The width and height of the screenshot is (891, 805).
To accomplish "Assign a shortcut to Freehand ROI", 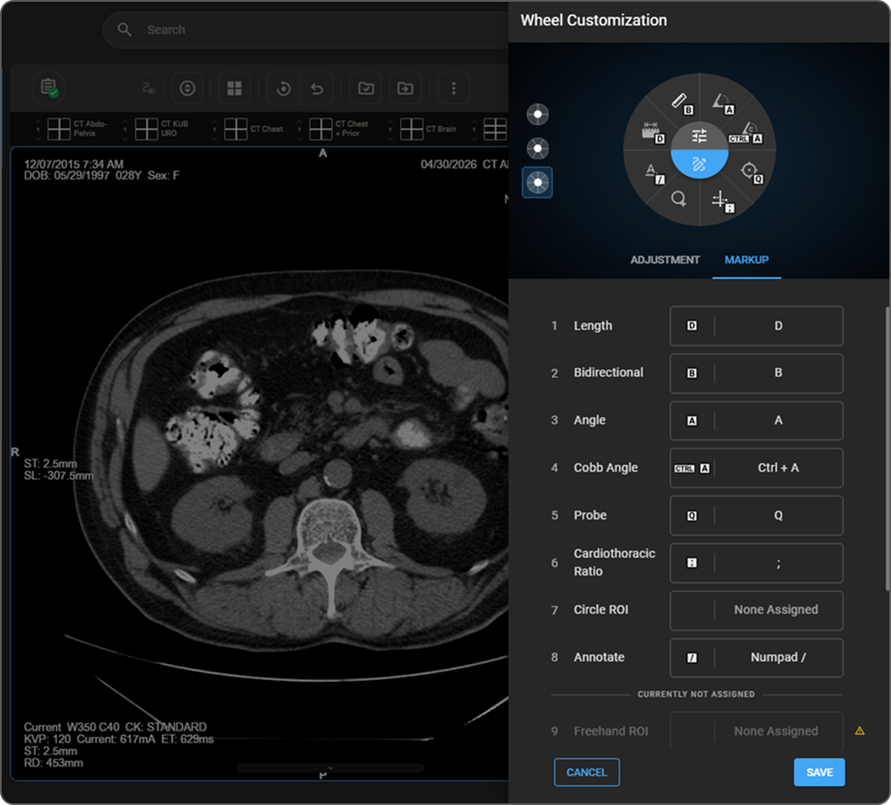I will (757, 731).
